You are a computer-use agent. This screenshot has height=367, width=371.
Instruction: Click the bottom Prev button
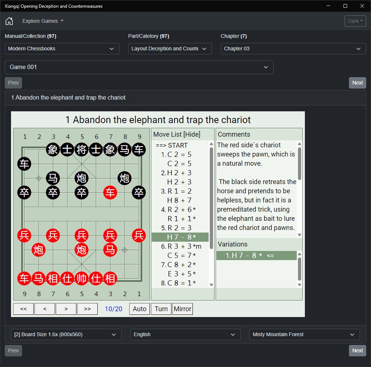[x=13, y=351]
